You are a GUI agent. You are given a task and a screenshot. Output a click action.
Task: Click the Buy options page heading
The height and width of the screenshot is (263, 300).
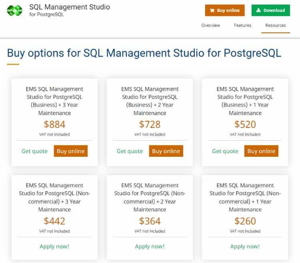tap(144, 53)
